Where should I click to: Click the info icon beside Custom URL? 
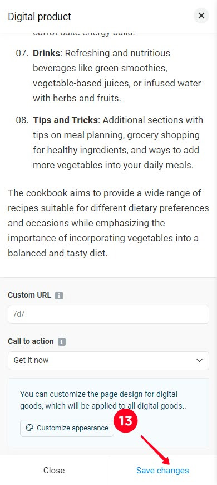pyautogui.click(x=59, y=295)
